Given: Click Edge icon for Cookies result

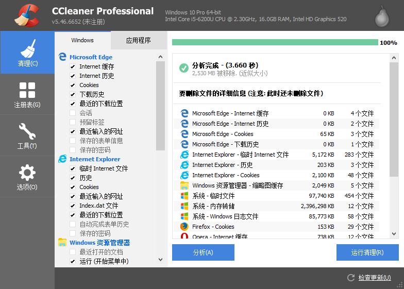Looking at the screenshot, I should point(184,134).
